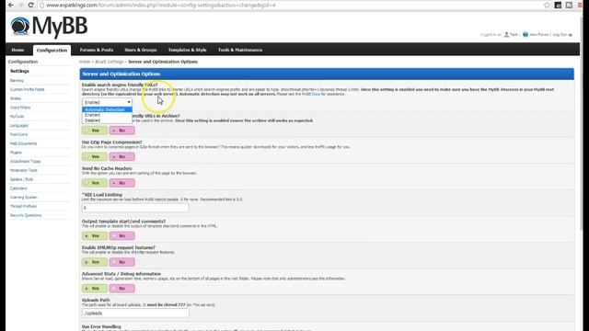Click the browser address bar URL
This screenshot has width=589, height=331.
pos(161,6)
